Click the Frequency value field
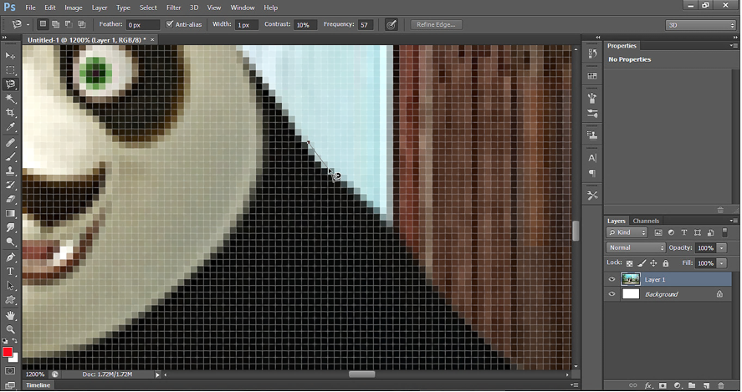This screenshot has width=742, height=392. [365, 24]
